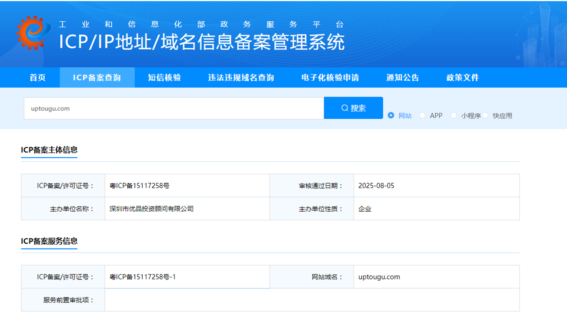Click the uptougu.com search input field
Screen dimensions: 567x320
(x=173, y=108)
